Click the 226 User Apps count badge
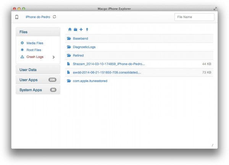The width and height of the screenshot is (229, 165). click(52, 80)
